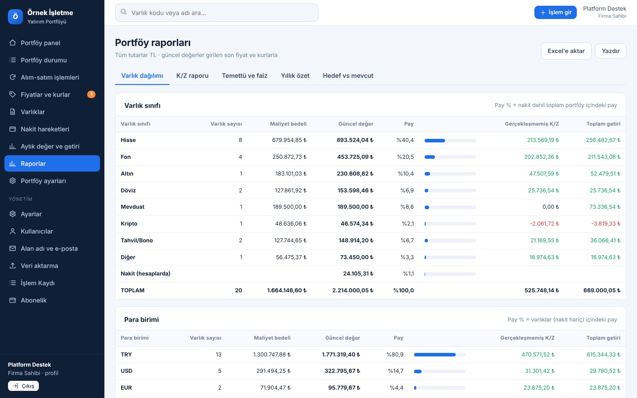Screen dimensions: 637x398
Task: Click the Raporlar bar chart icon
Action: pos(12,164)
